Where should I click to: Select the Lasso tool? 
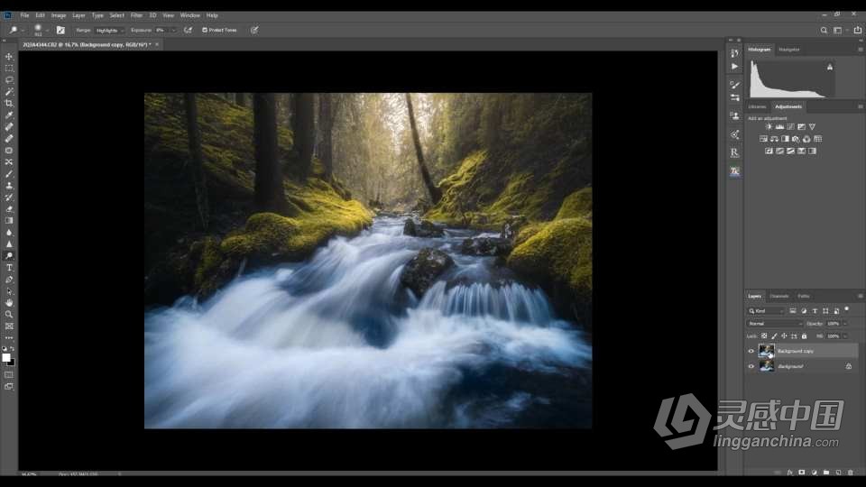coord(9,80)
